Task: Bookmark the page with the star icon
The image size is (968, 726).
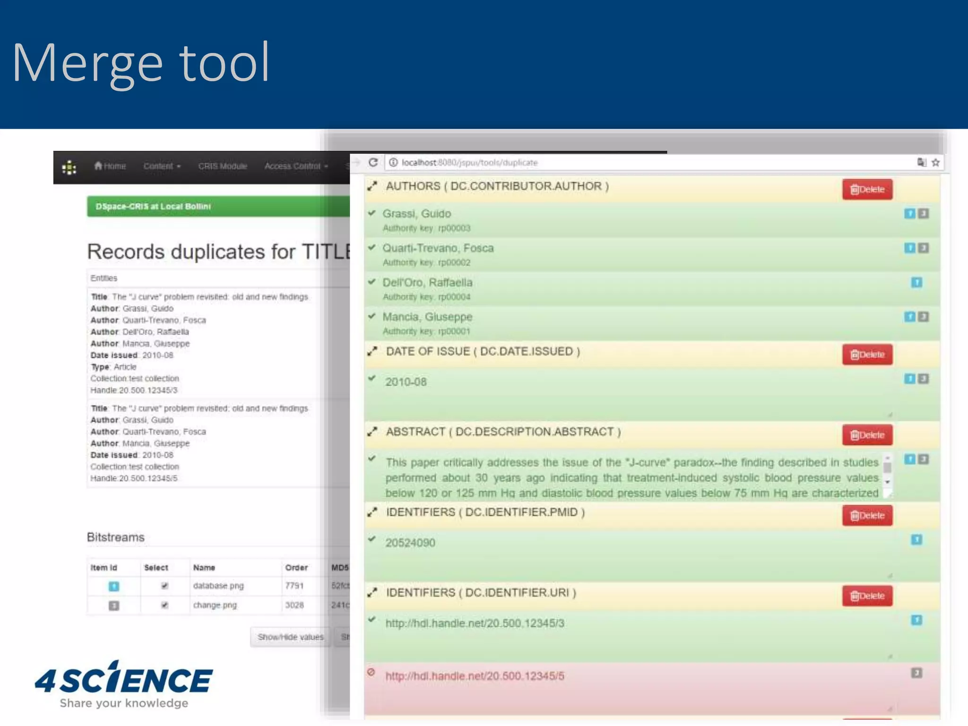Action: [936, 162]
